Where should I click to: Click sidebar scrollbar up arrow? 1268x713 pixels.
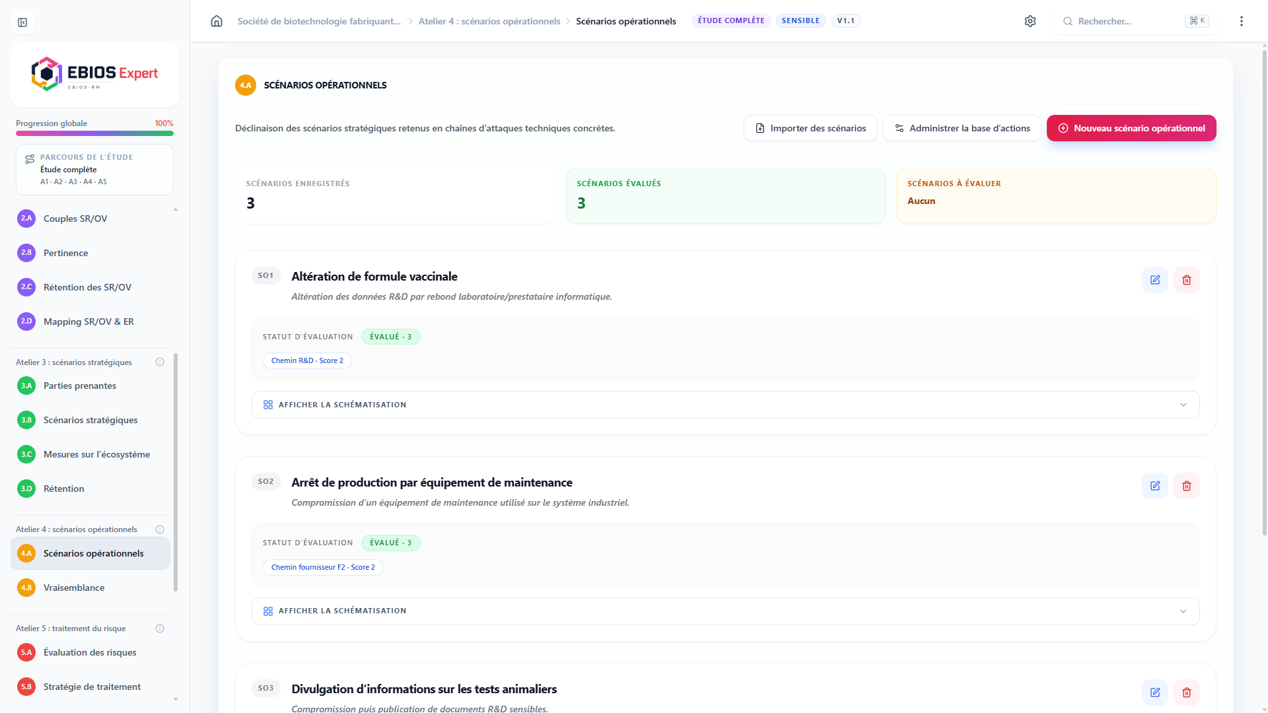coord(176,209)
